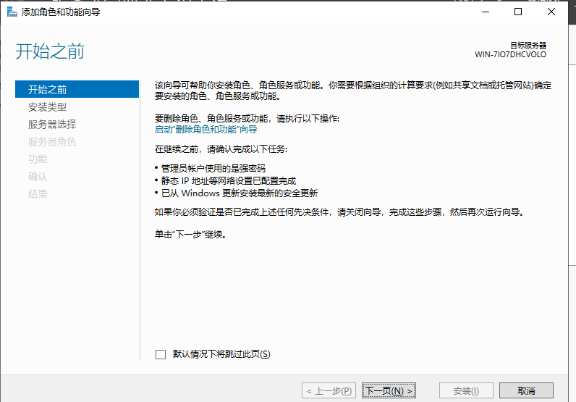Close the wizard with the X button
The width and height of the screenshot is (576, 402).
point(552,12)
